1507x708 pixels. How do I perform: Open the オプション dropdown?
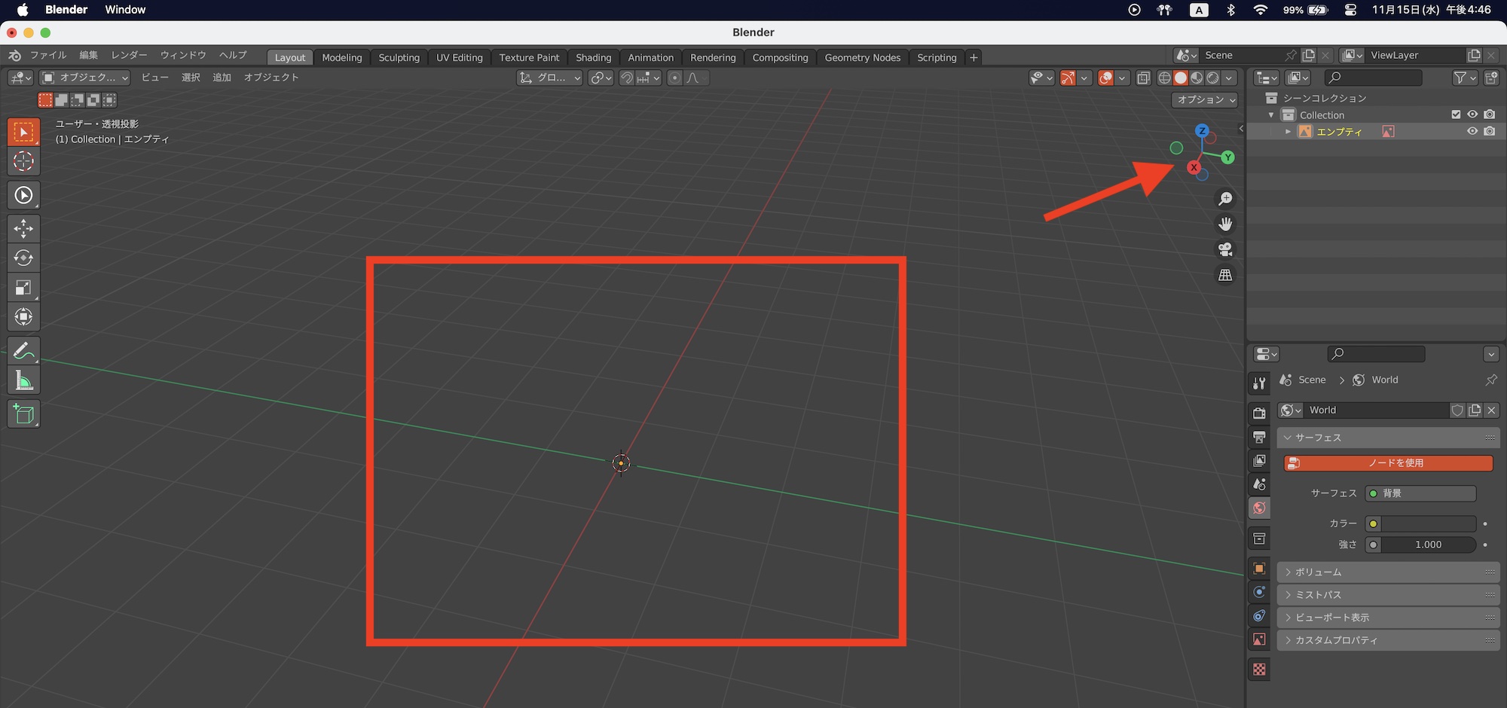pos(1206,99)
